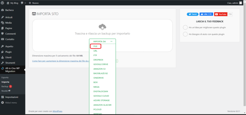Click the cloud upload icon
The width and height of the screenshot is (246, 115).
click(102, 27)
